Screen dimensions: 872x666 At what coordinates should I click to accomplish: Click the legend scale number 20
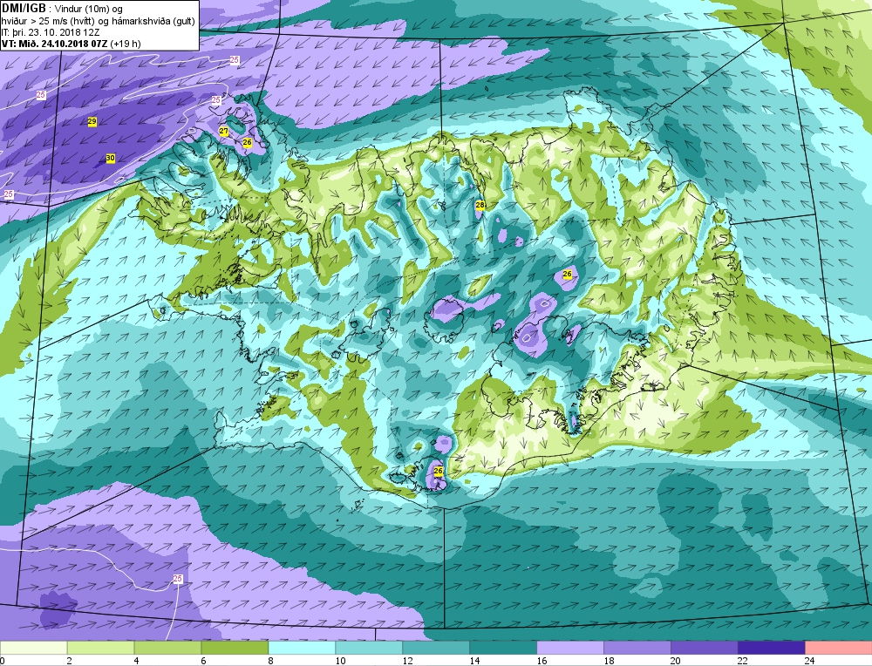(x=676, y=661)
